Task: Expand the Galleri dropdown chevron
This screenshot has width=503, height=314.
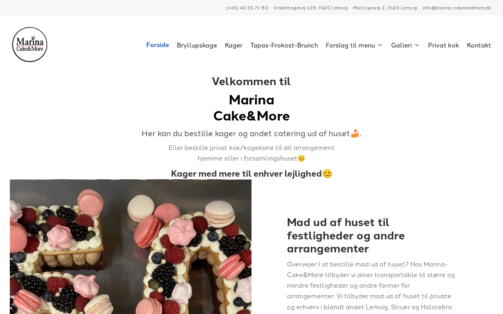Action: point(417,46)
